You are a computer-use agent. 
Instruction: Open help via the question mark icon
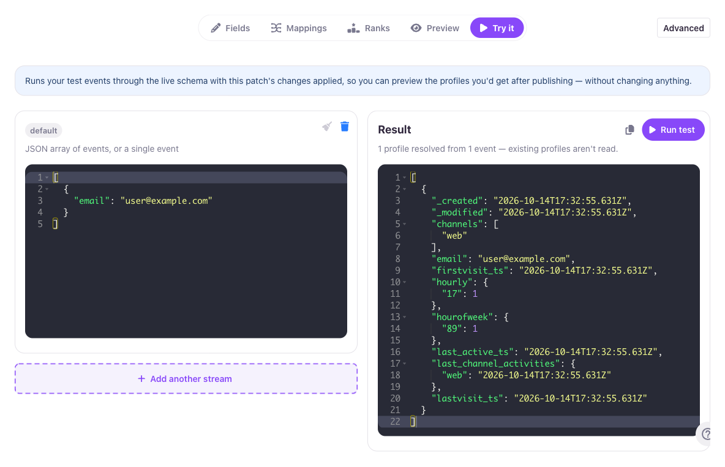pos(706,434)
